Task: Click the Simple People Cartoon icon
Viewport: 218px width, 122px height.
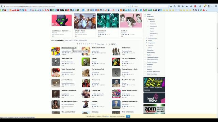Action: tap(116, 94)
